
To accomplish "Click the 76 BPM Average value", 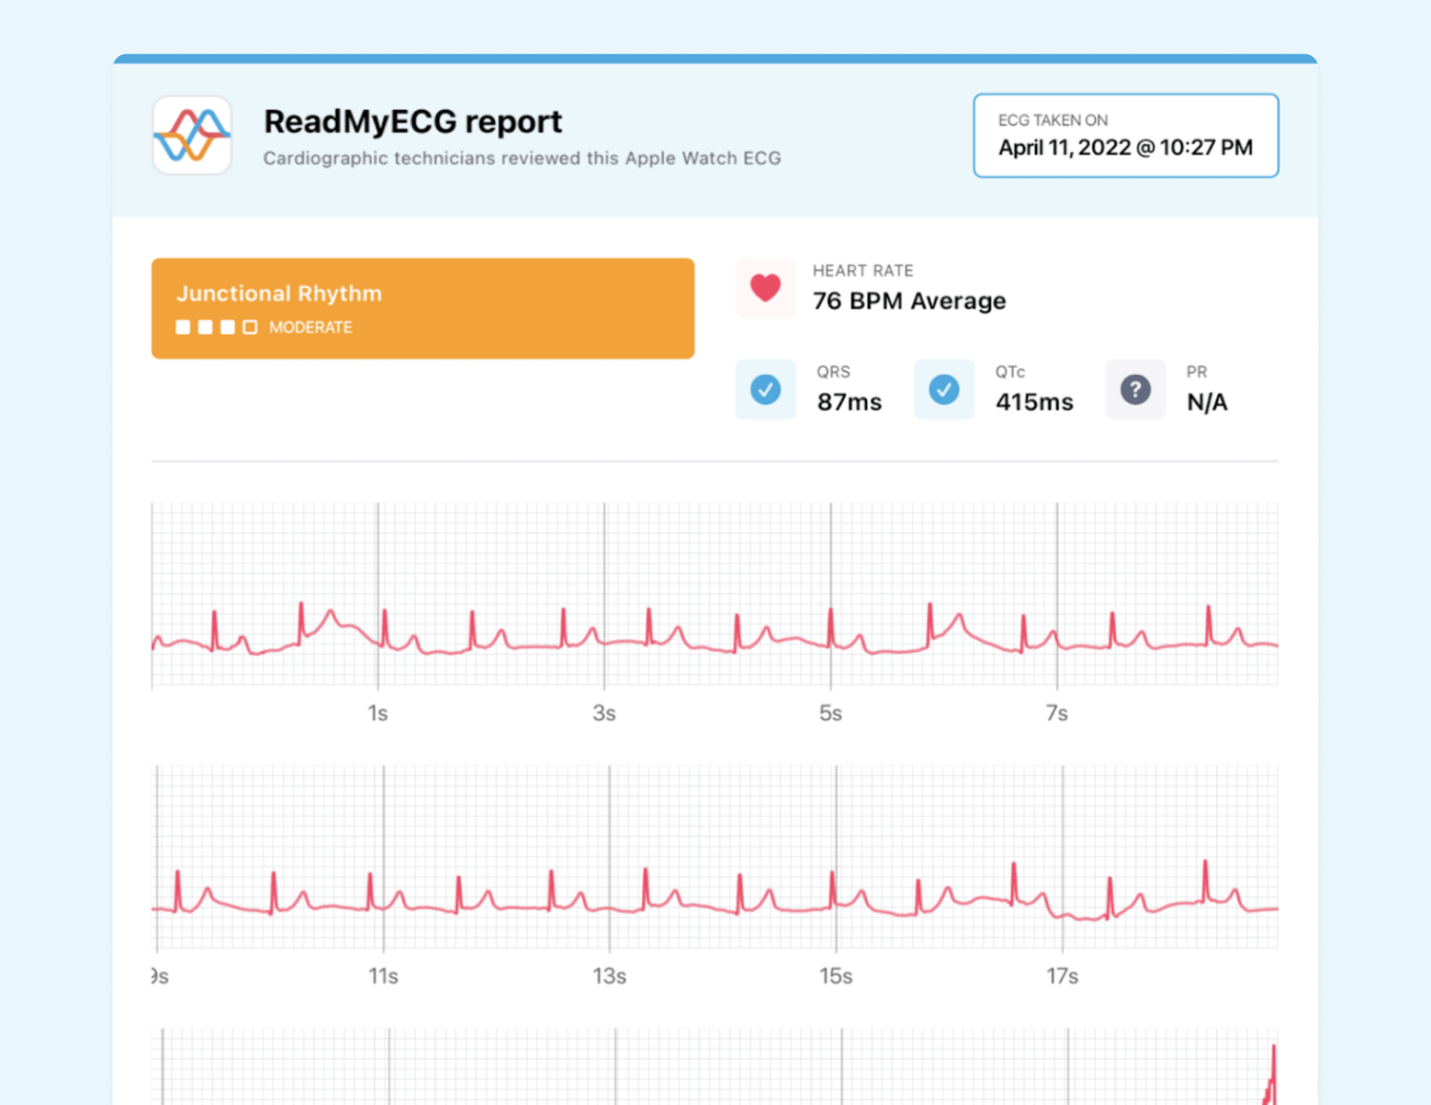I will point(909,300).
